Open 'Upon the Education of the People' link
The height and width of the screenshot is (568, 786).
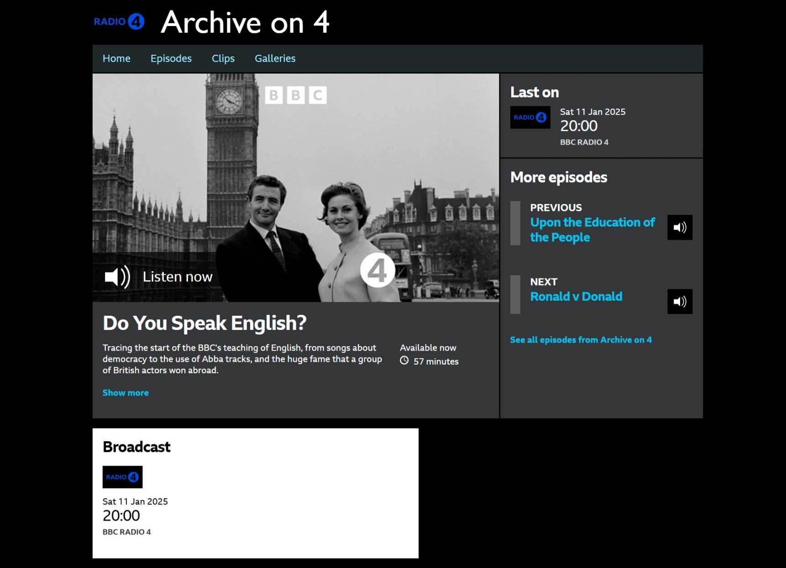coord(592,229)
